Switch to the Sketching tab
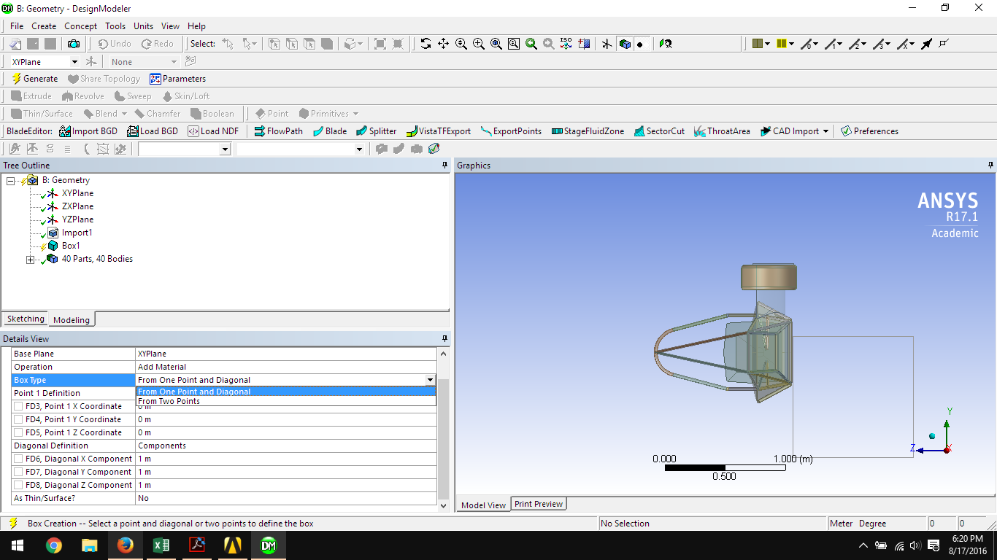The height and width of the screenshot is (560, 997). pyautogui.click(x=26, y=319)
